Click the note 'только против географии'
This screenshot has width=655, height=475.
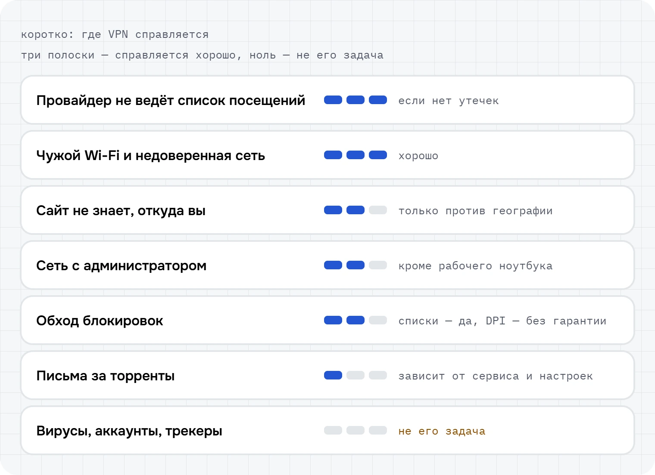[x=475, y=211]
